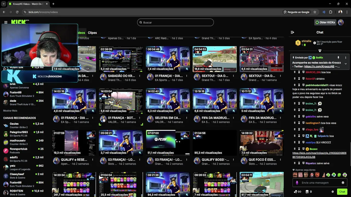Switch to the Clipes tab
The width and height of the screenshot is (351, 197).
92,33
